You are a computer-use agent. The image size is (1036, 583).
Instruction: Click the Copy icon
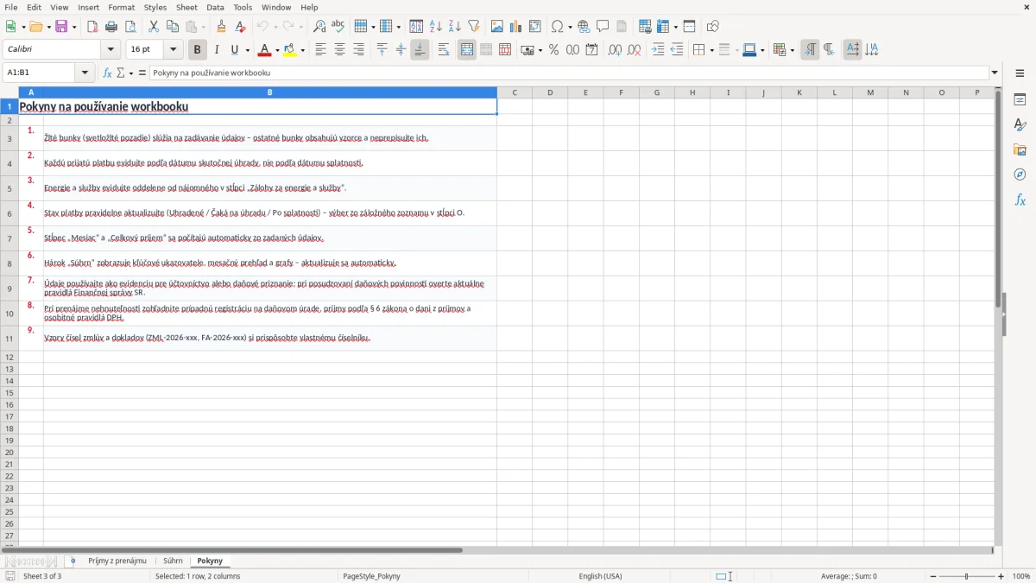(x=173, y=27)
